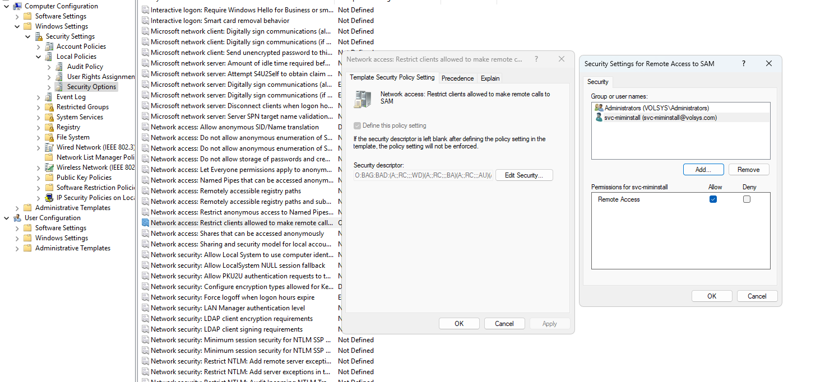This screenshot has width=839, height=382.
Task: Click Cancel in the Security Settings dialog
Action: (x=757, y=296)
